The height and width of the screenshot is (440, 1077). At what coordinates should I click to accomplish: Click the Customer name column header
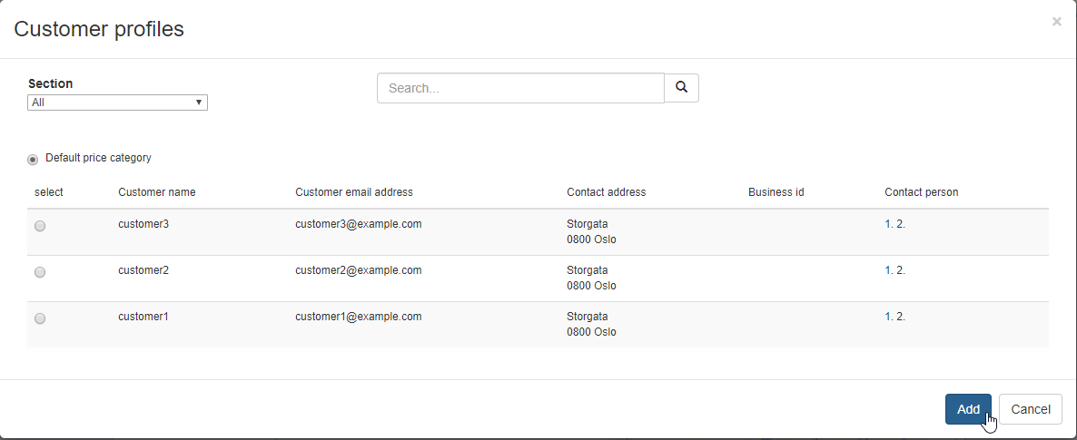pos(156,192)
